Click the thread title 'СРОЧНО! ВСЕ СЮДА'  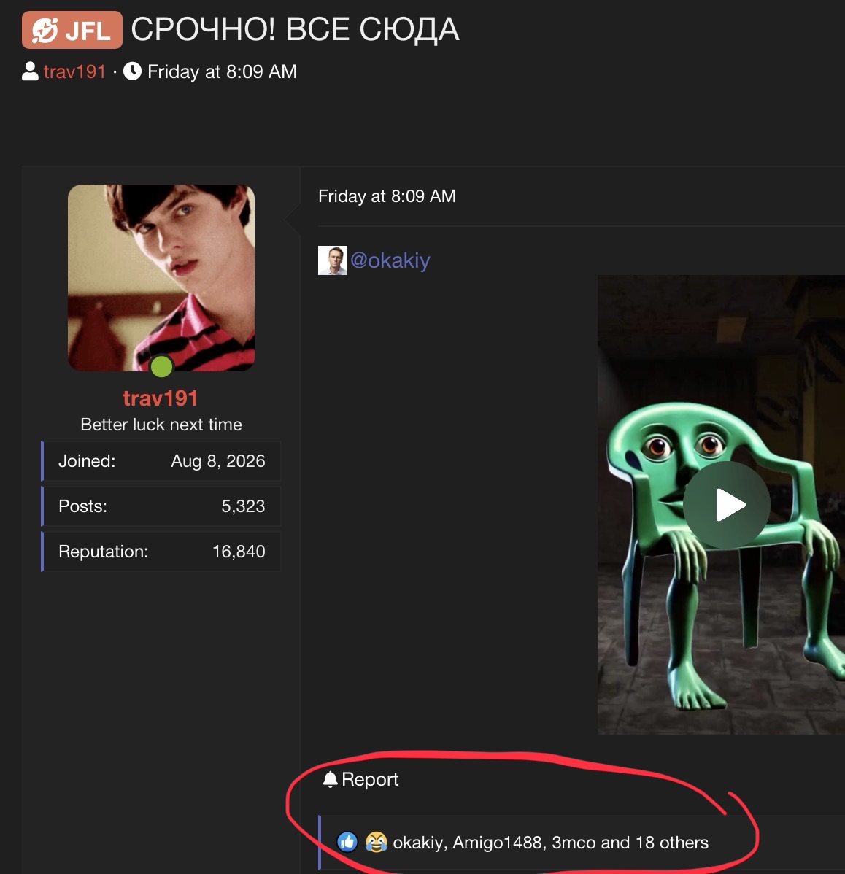296,29
